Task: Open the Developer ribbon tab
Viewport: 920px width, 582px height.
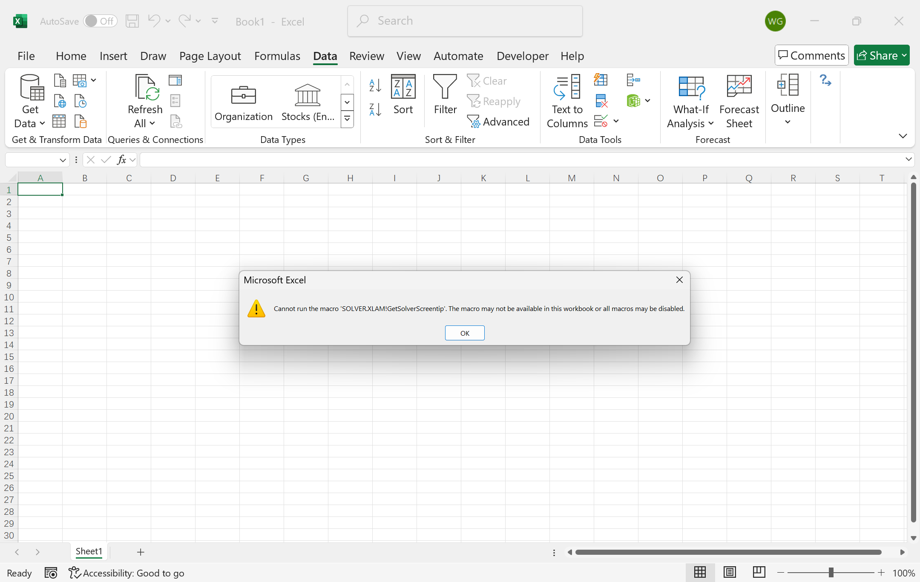Action: click(x=522, y=56)
